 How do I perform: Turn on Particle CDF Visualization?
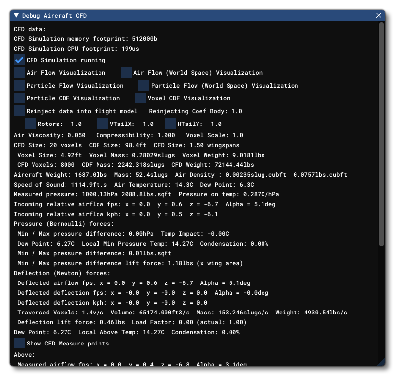(x=19, y=98)
